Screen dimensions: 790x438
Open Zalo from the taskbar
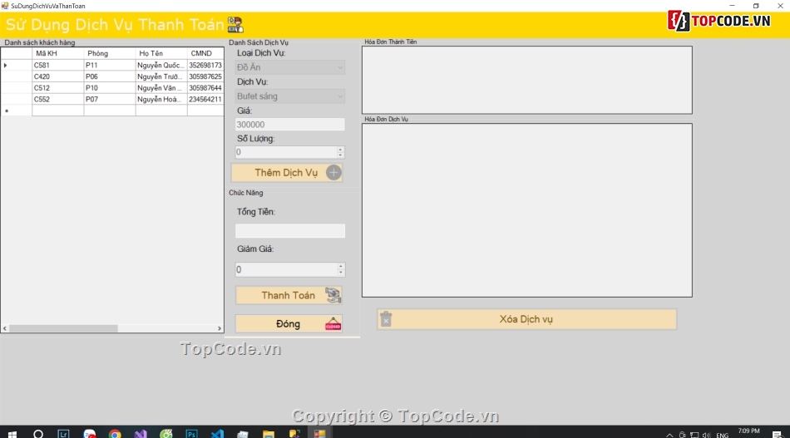pos(89,434)
